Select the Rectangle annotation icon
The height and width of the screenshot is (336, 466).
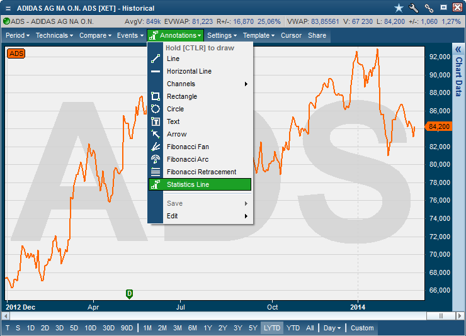[156, 96]
